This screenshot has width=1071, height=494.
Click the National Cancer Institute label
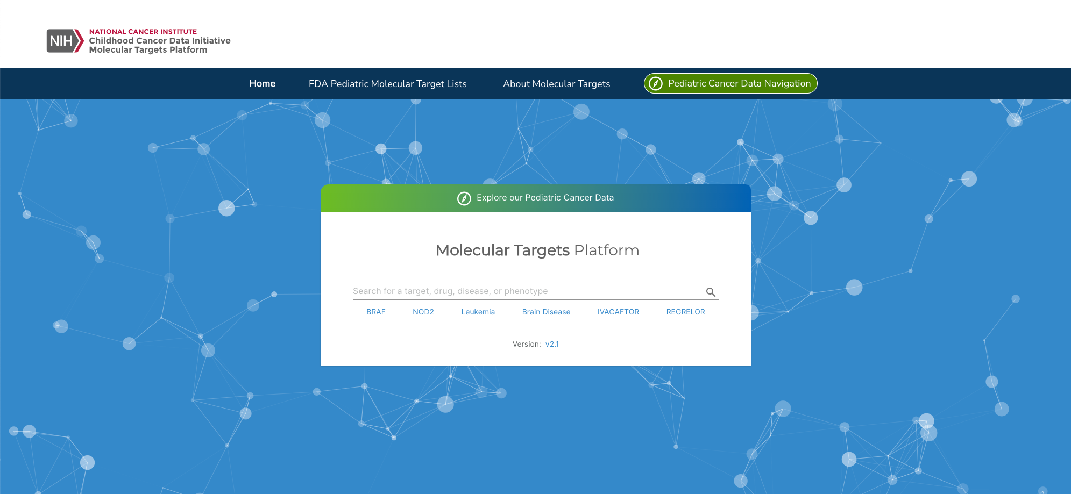click(143, 31)
